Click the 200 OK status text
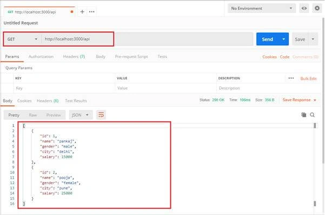The width and height of the screenshot is (325, 215). pyautogui.click(x=218, y=100)
